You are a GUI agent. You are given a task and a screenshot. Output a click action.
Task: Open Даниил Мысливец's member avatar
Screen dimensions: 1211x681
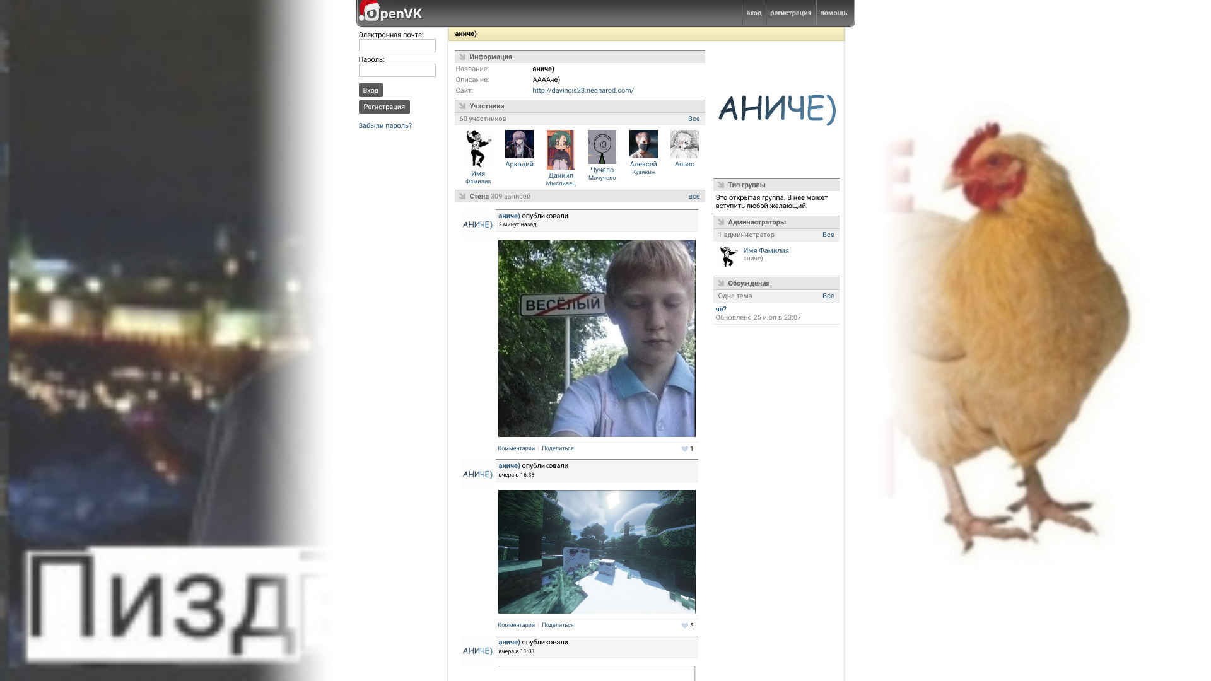(x=561, y=149)
